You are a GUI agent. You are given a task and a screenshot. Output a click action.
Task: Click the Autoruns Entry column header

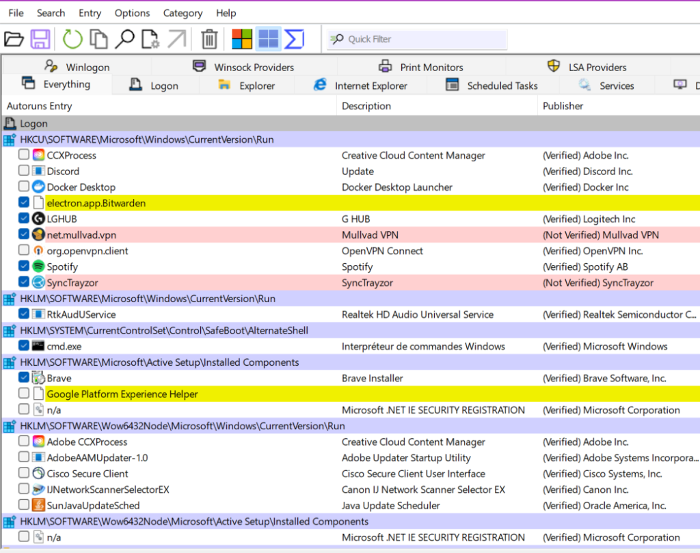coord(169,106)
